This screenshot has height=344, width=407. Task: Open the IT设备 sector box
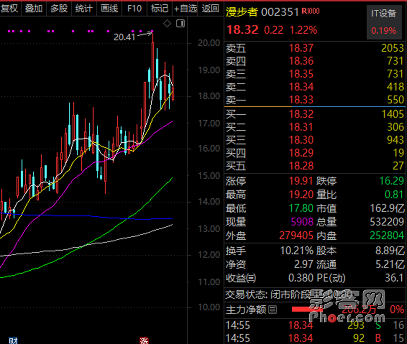(x=384, y=22)
